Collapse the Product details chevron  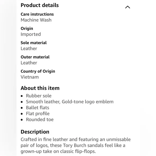click(127, 7)
